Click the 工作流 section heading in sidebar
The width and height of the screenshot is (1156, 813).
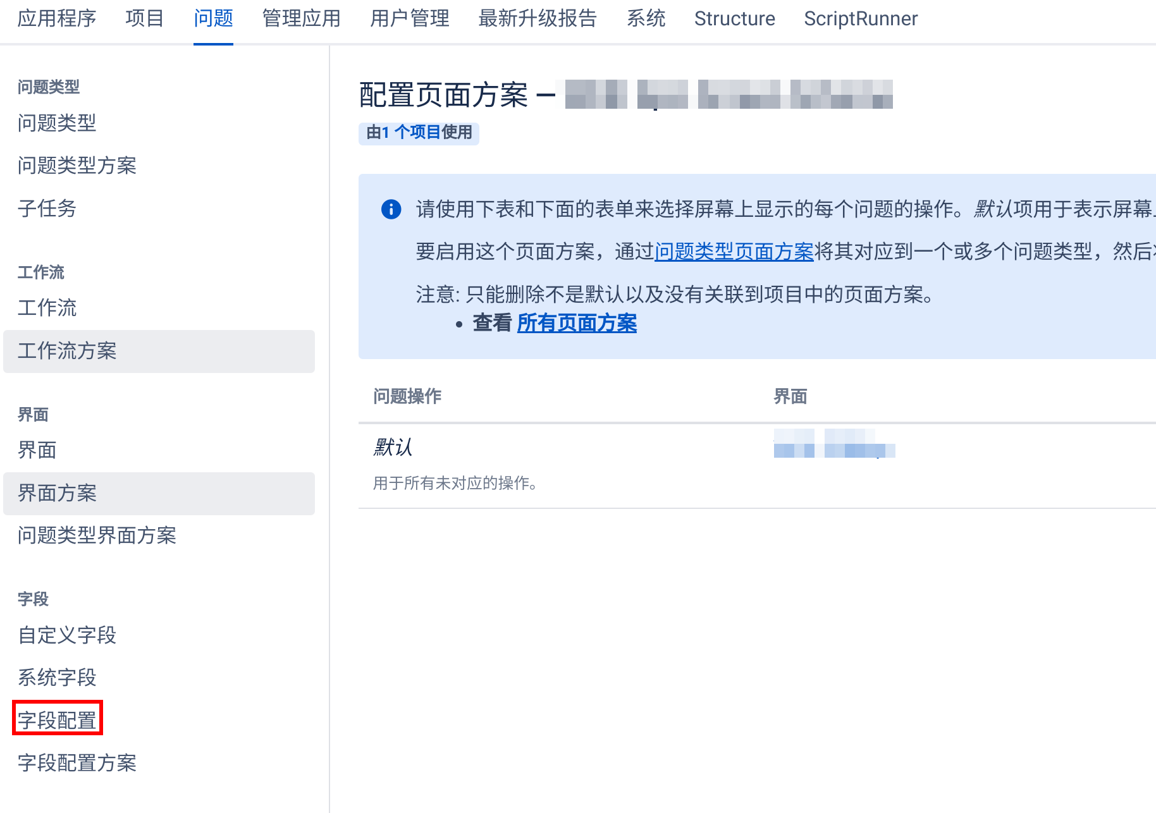(x=41, y=272)
